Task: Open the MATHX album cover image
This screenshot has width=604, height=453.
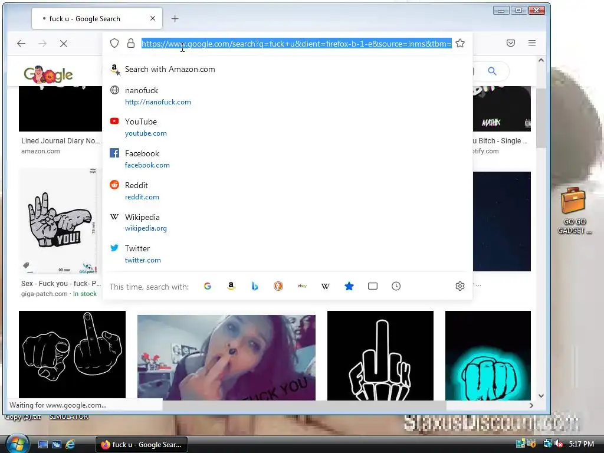Action: click(x=502, y=109)
